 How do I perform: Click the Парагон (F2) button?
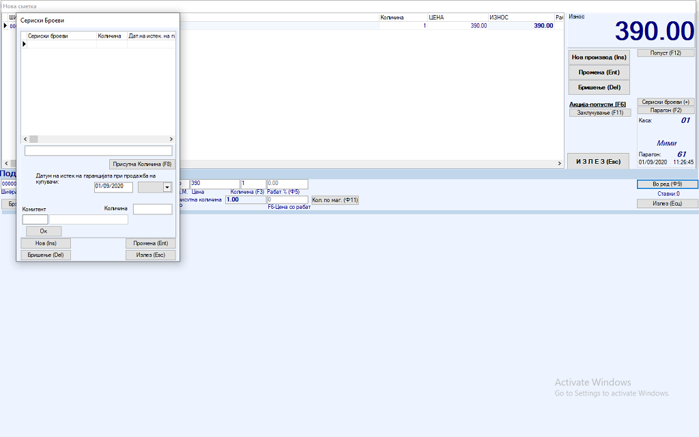[666, 110]
